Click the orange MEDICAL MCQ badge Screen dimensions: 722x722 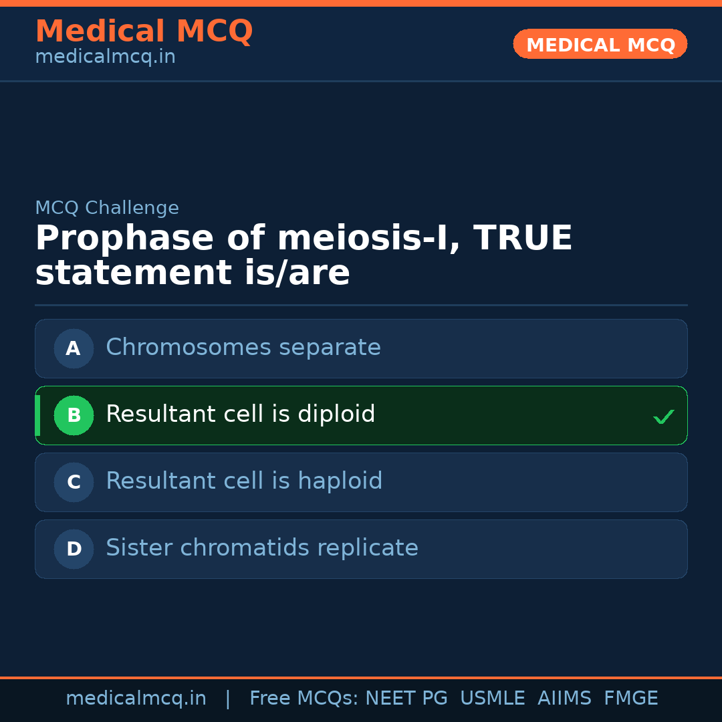(x=600, y=45)
